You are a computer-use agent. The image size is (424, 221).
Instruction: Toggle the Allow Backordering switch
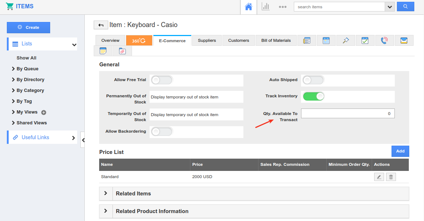click(162, 132)
